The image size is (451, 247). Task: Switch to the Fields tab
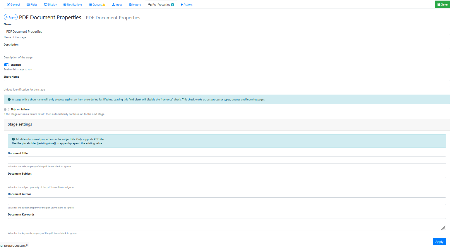click(32, 5)
